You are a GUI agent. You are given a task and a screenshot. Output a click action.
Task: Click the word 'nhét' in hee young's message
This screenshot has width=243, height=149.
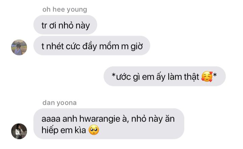pos(55,46)
